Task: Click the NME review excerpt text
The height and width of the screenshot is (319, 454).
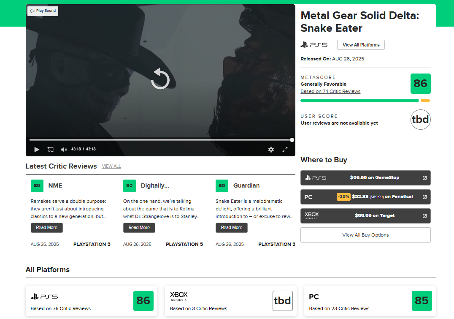Action: [x=69, y=209]
